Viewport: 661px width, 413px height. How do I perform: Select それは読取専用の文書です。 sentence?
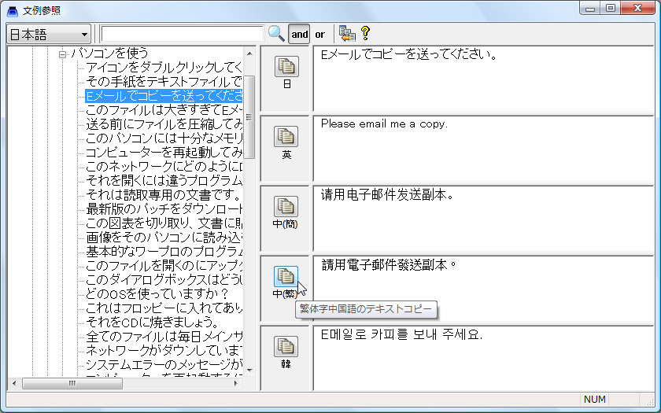(163, 195)
